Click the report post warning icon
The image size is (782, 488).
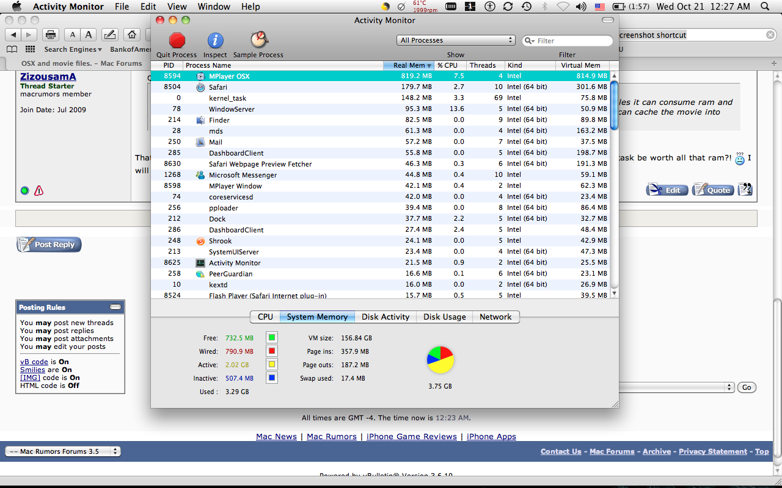coord(39,191)
